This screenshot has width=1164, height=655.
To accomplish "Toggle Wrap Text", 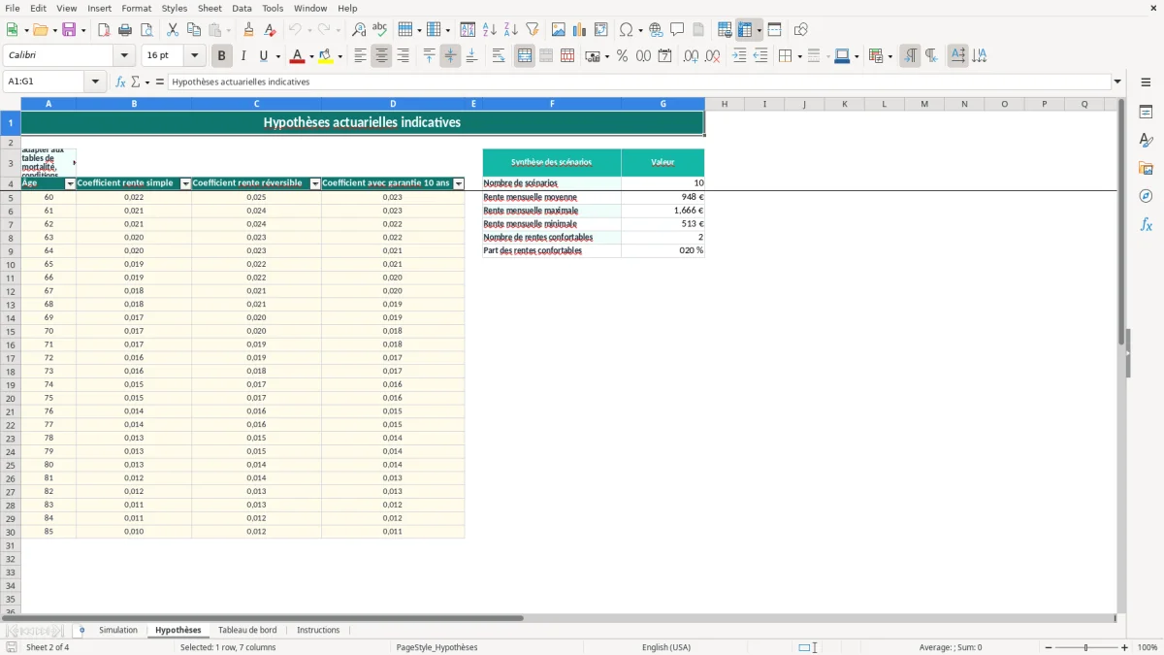I will pyautogui.click(x=499, y=56).
